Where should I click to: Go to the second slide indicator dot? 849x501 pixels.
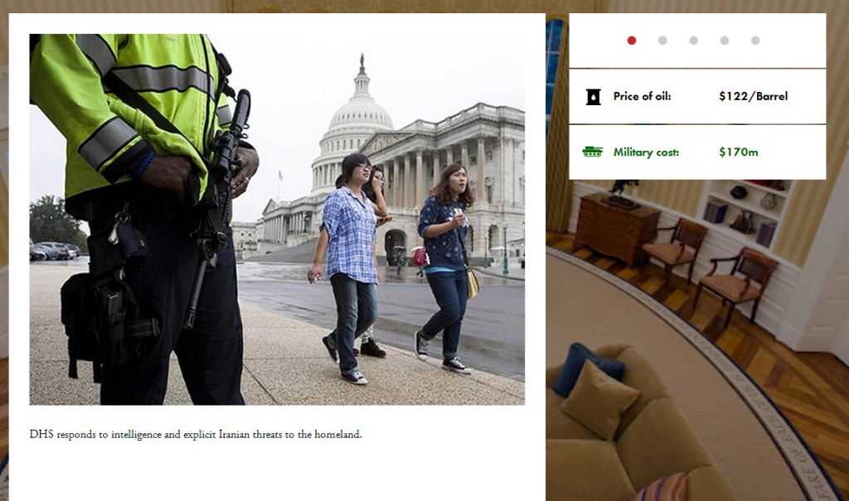(x=662, y=41)
